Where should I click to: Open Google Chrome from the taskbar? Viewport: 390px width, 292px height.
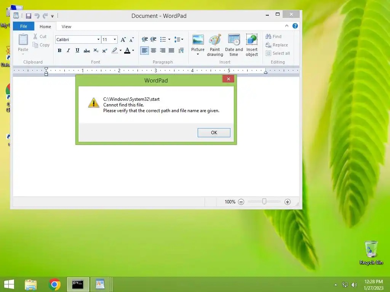click(x=54, y=284)
